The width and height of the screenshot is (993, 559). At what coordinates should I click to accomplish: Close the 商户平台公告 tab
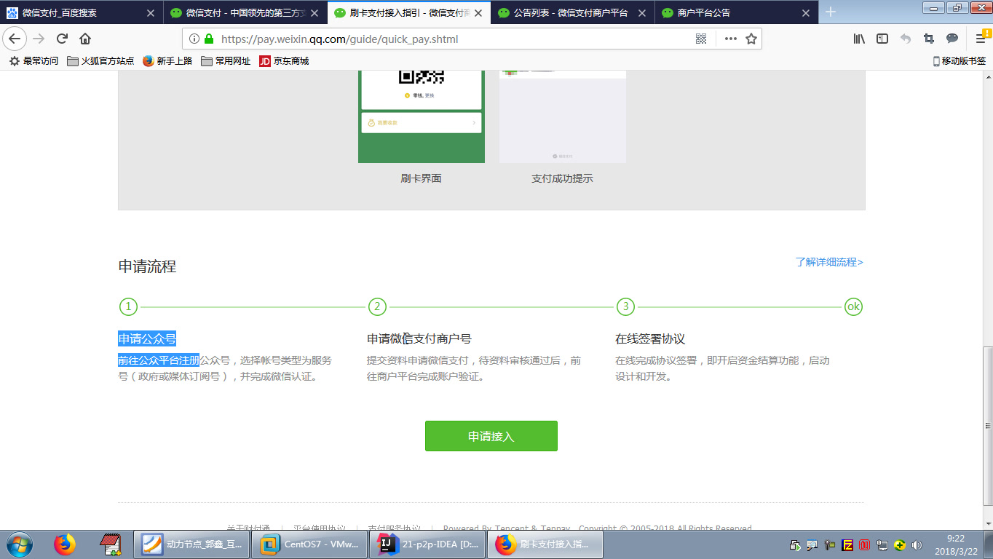805,13
